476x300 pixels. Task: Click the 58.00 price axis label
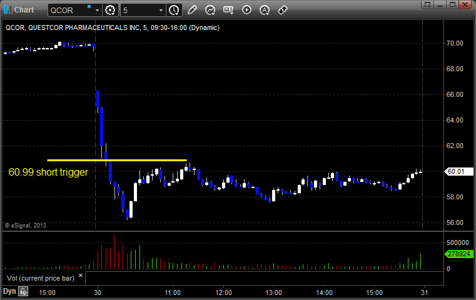click(455, 197)
